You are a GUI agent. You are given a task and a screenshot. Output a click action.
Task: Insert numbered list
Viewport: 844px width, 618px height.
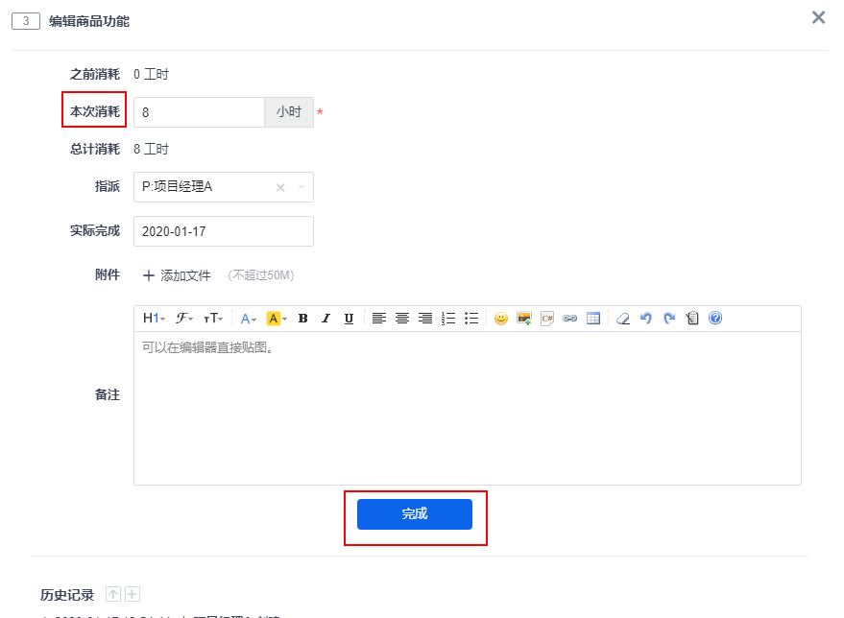pyautogui.click(x=447, y=319)
